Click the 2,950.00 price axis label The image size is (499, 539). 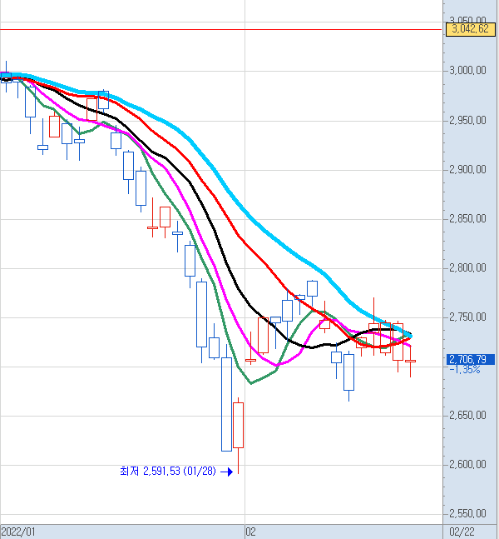pyautogui.click(x=467, y=120)
